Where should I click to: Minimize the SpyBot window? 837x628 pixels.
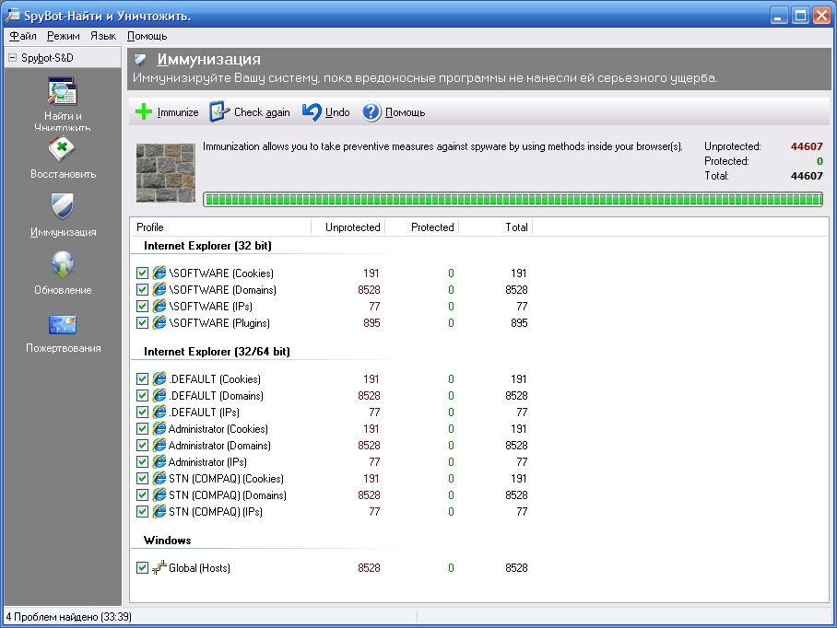click(779, 16)
